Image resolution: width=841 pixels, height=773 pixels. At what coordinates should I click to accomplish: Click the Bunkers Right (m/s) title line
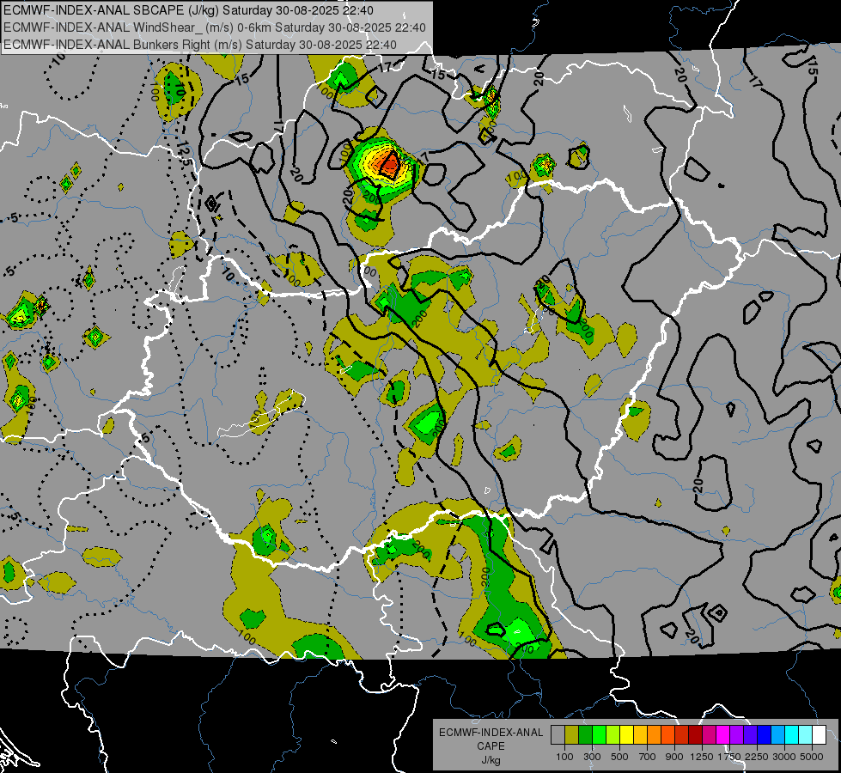(200, 45)
